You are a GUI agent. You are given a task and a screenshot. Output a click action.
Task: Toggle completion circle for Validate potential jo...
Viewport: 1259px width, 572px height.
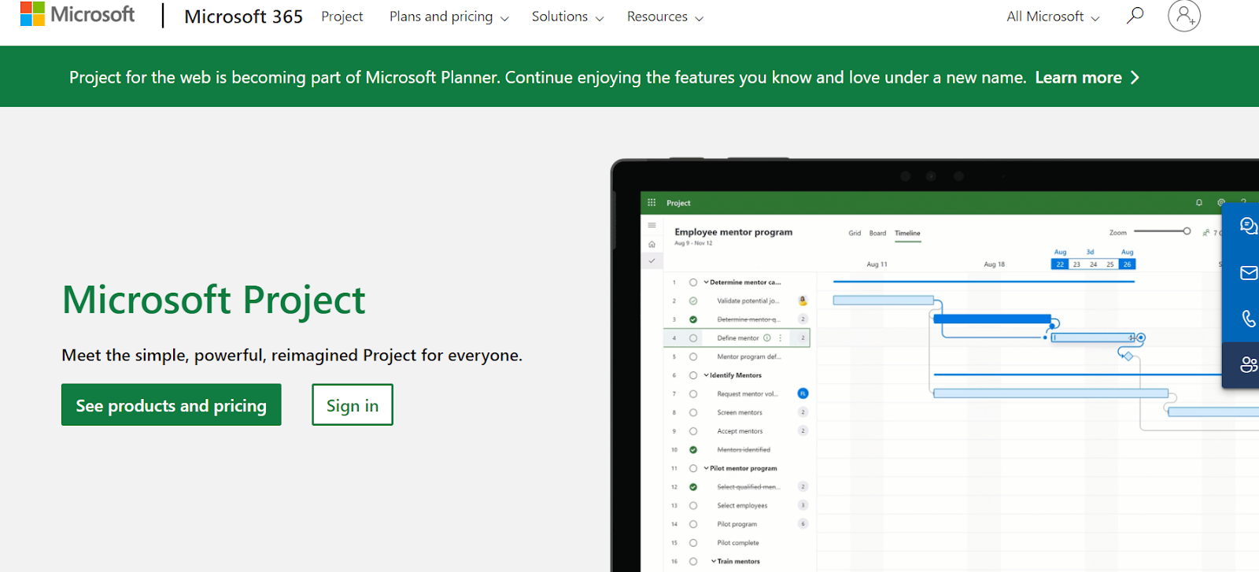click(693, 301)
